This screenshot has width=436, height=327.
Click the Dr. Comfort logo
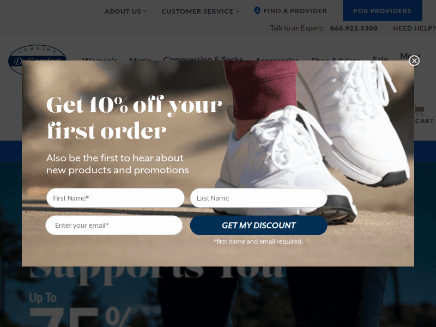37,59
